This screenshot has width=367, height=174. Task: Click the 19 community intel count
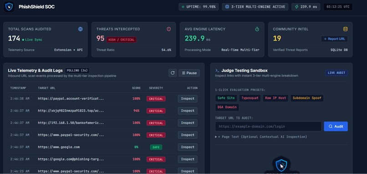tap(277, 38)
